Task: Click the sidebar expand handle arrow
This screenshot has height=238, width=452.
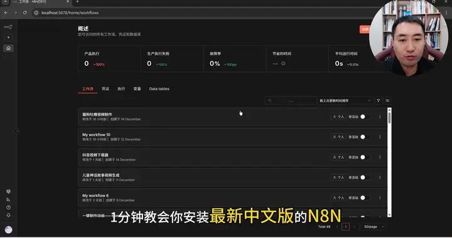Action: tap(17, 131)
